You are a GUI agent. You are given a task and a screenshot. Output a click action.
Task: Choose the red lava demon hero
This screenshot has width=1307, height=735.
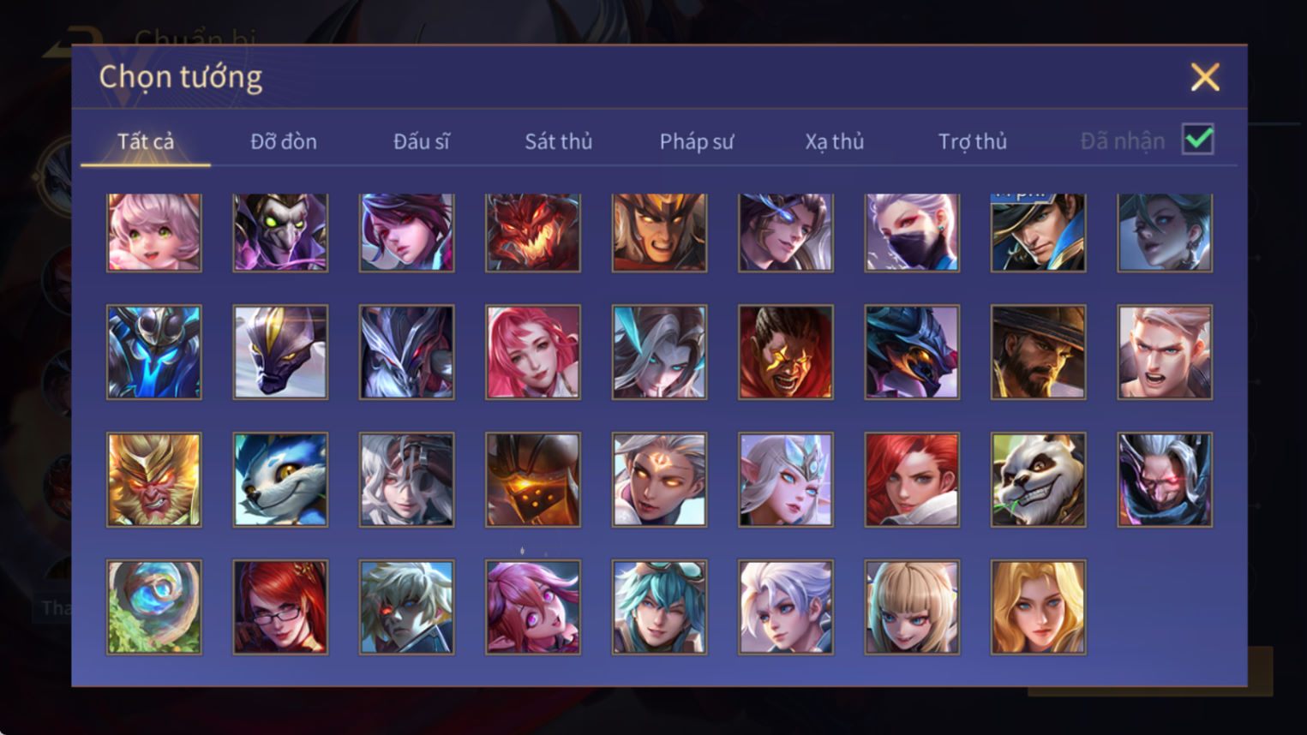pyautogui.click(x=533, y=232)
